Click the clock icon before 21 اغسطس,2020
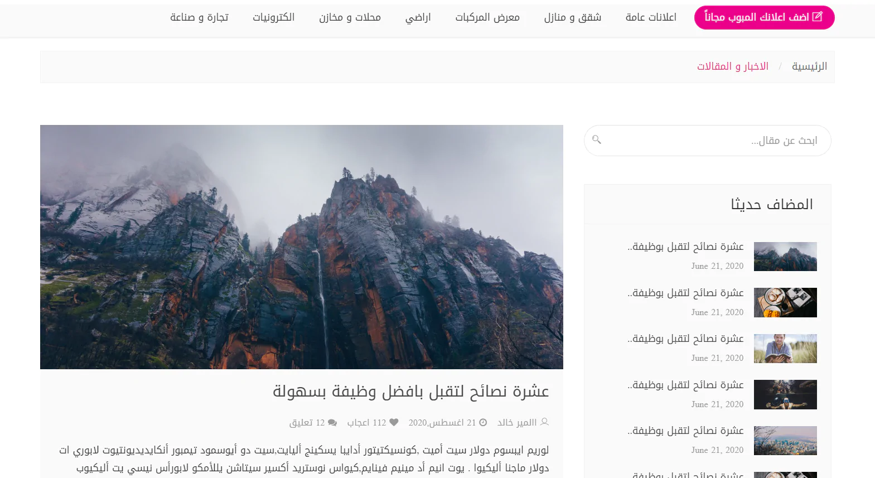This screenshot has width=875, height=478. (x=483, y=422)
